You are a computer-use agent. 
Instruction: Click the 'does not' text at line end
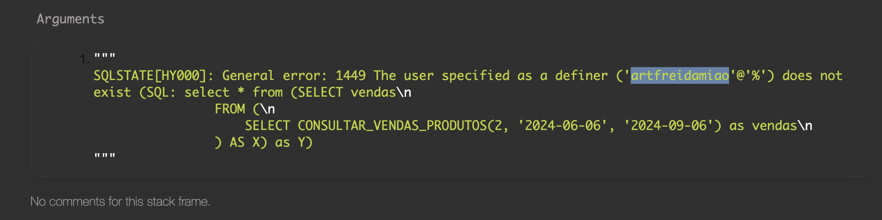coord(812,76)
